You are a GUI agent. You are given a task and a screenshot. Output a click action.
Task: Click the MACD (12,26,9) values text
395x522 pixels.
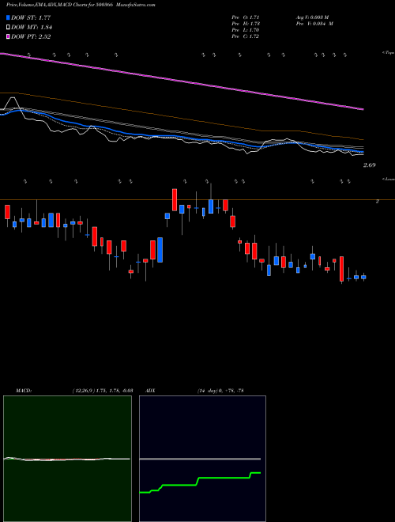(x=103, y=390)
